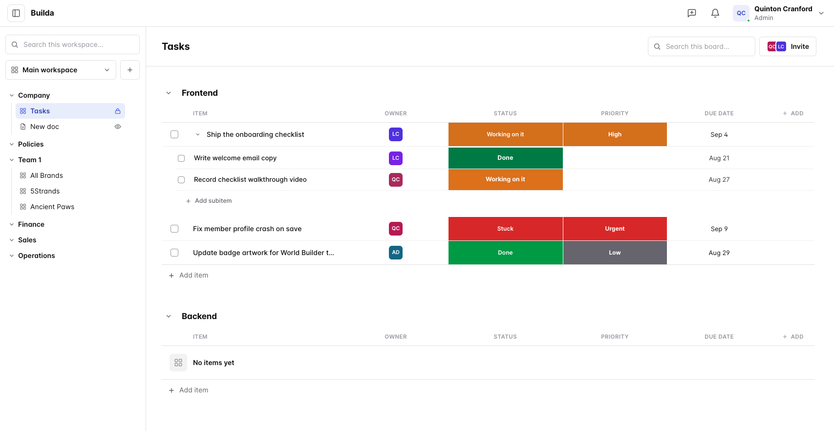Image resolution: width=834 pixels, height=431 pixels.
Task: Focus the Search this board field
Action: (701, 46)
